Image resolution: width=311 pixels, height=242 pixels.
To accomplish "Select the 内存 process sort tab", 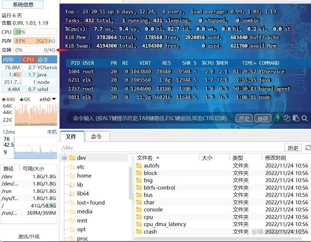I will 11,60.
